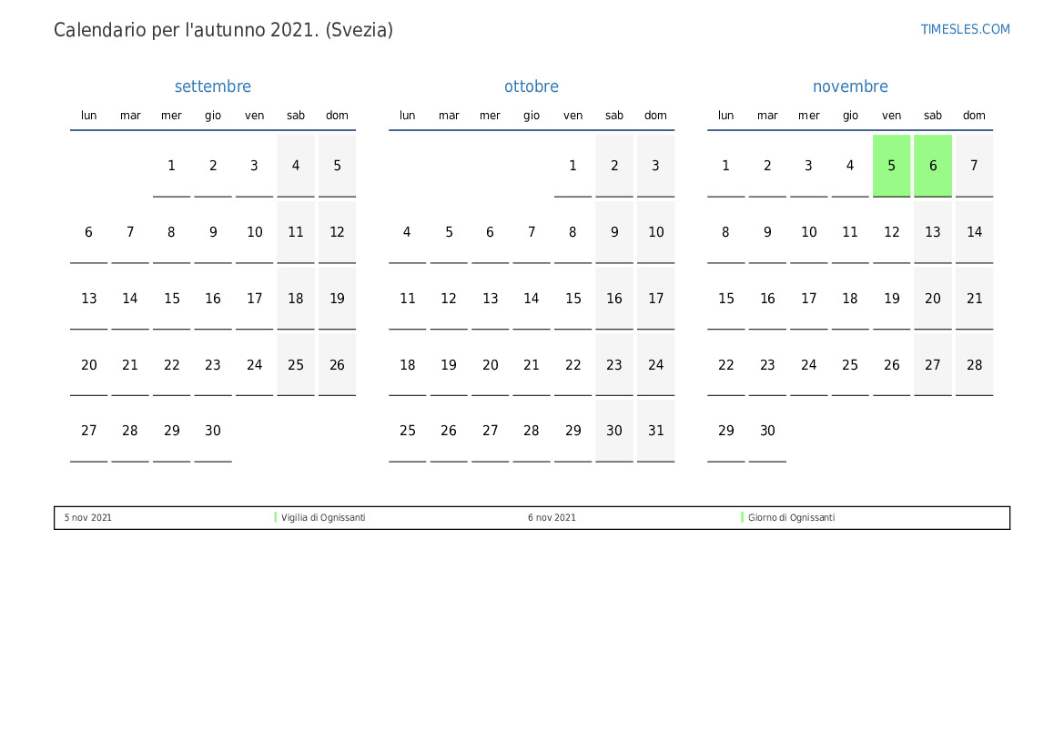This screenshot has height=753, width=1064.
Task: Select the novembre month heading
Action: coord(850,86)
